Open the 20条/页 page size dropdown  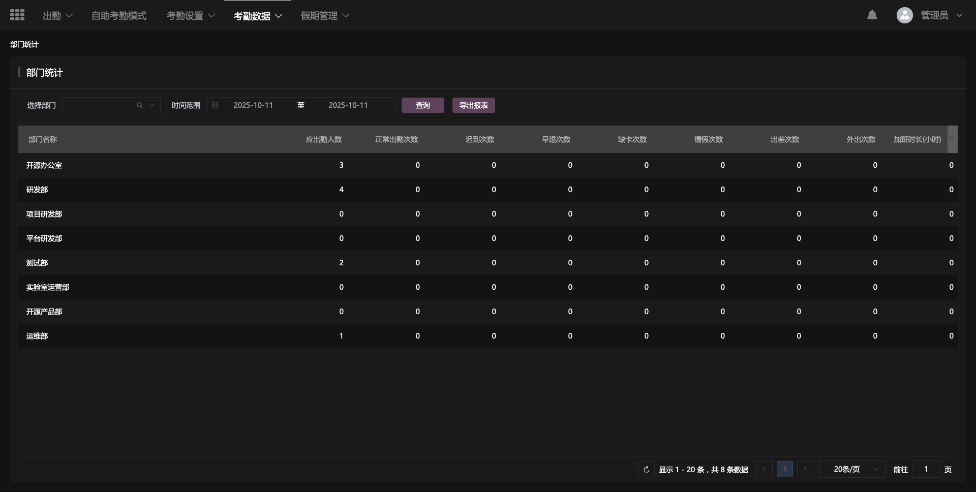pyautogui.click(x=852, y=469)
